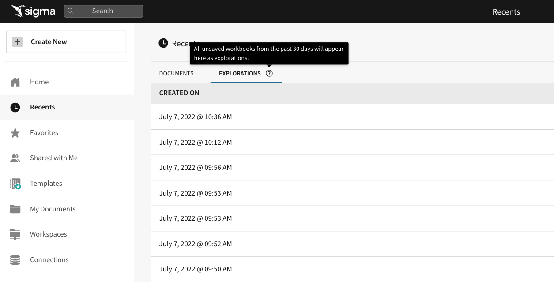554x282 pixels.
Task: Click the Favorites star icon
Action: [x=15, y=133]
